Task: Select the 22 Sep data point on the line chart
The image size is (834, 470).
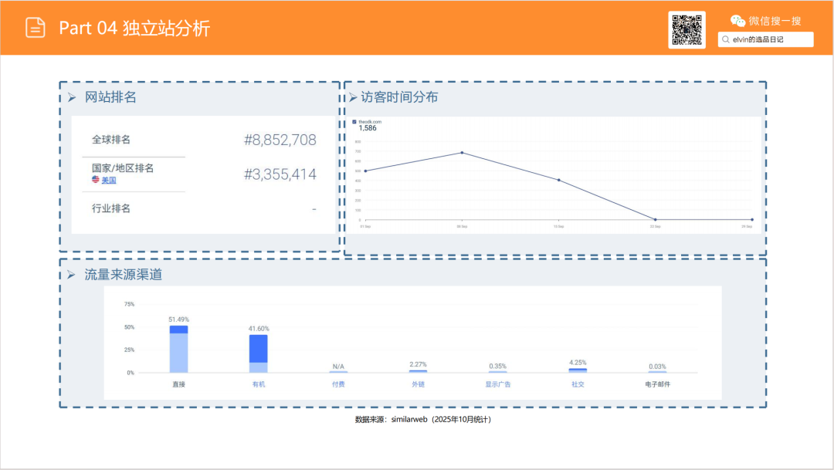Action: (x=656, y=219)
